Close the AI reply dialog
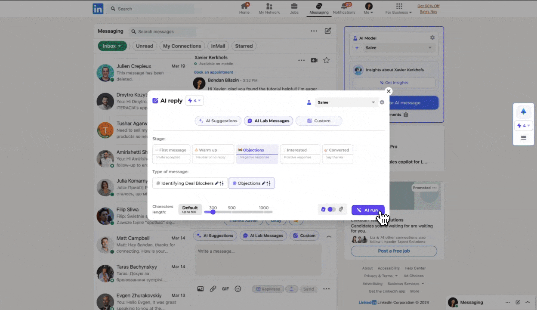Screen dimensions: 537x310 (x=389, y=91)
